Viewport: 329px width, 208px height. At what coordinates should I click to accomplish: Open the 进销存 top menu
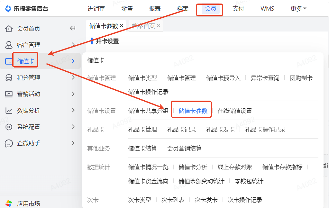tap(96, 9)
